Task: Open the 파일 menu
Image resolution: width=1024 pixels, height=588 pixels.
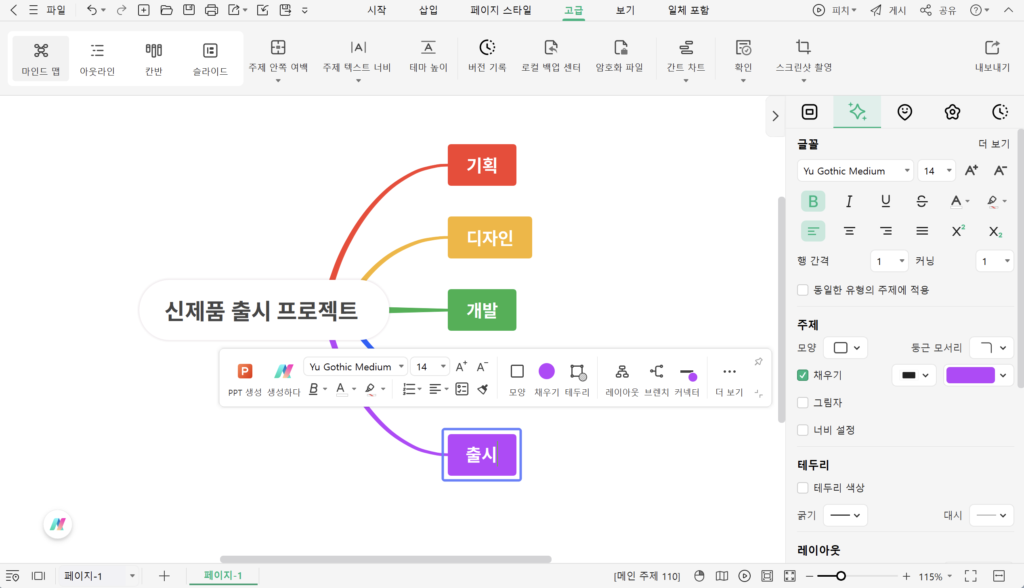Action: point(56,10)
